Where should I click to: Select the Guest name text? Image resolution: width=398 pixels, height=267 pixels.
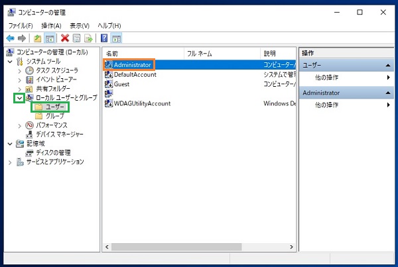coord(121,84)
